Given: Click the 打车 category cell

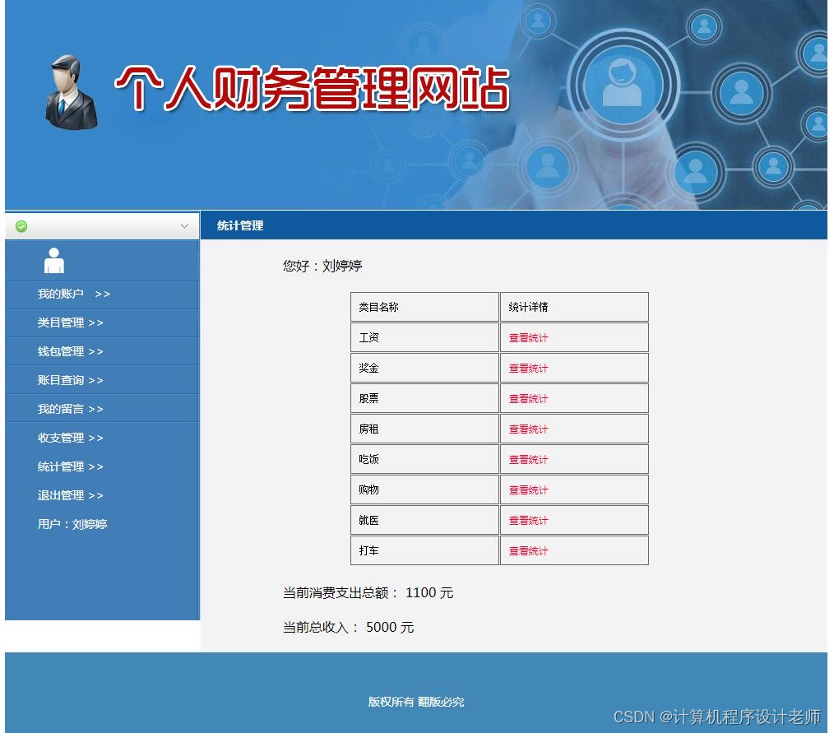Looking at the screenshot, I should pos(424,550).
